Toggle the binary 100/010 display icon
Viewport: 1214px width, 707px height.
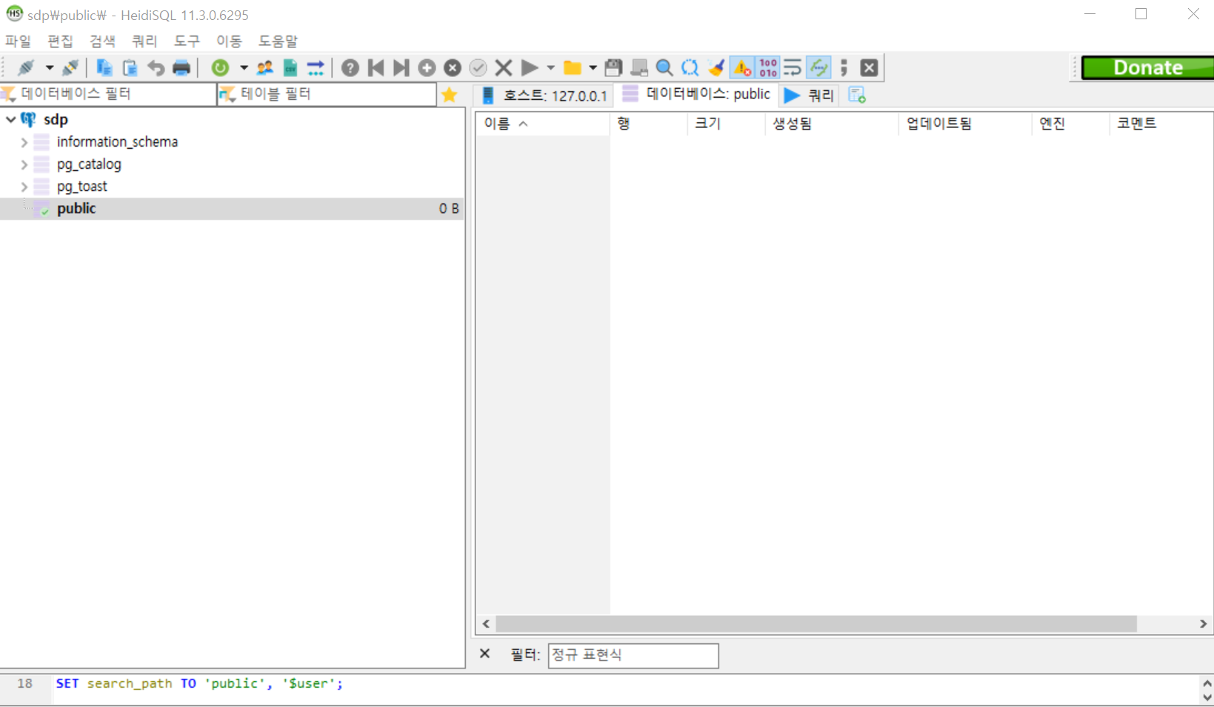[x=768, y=68]
